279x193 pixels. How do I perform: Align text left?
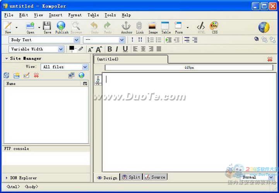(135, 49)
